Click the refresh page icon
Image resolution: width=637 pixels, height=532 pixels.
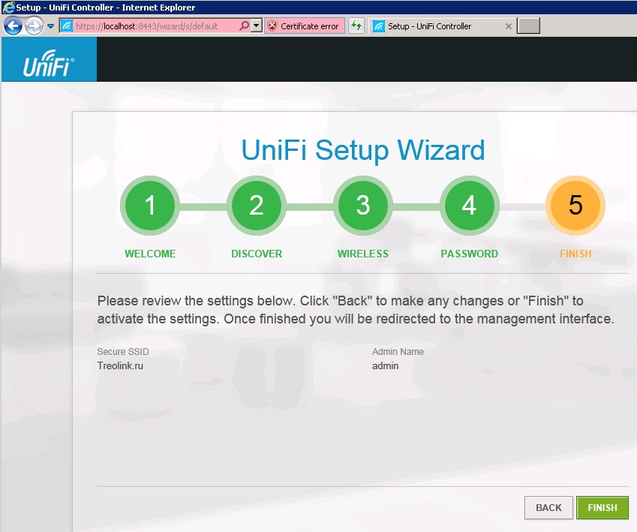tap(356, 26)
